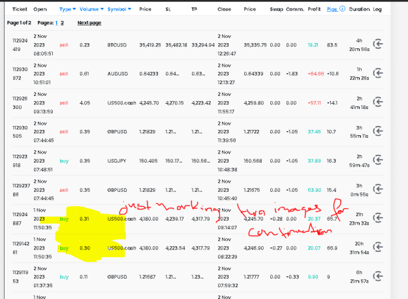
Task: Click profit value 9.90
Action: 313,277
